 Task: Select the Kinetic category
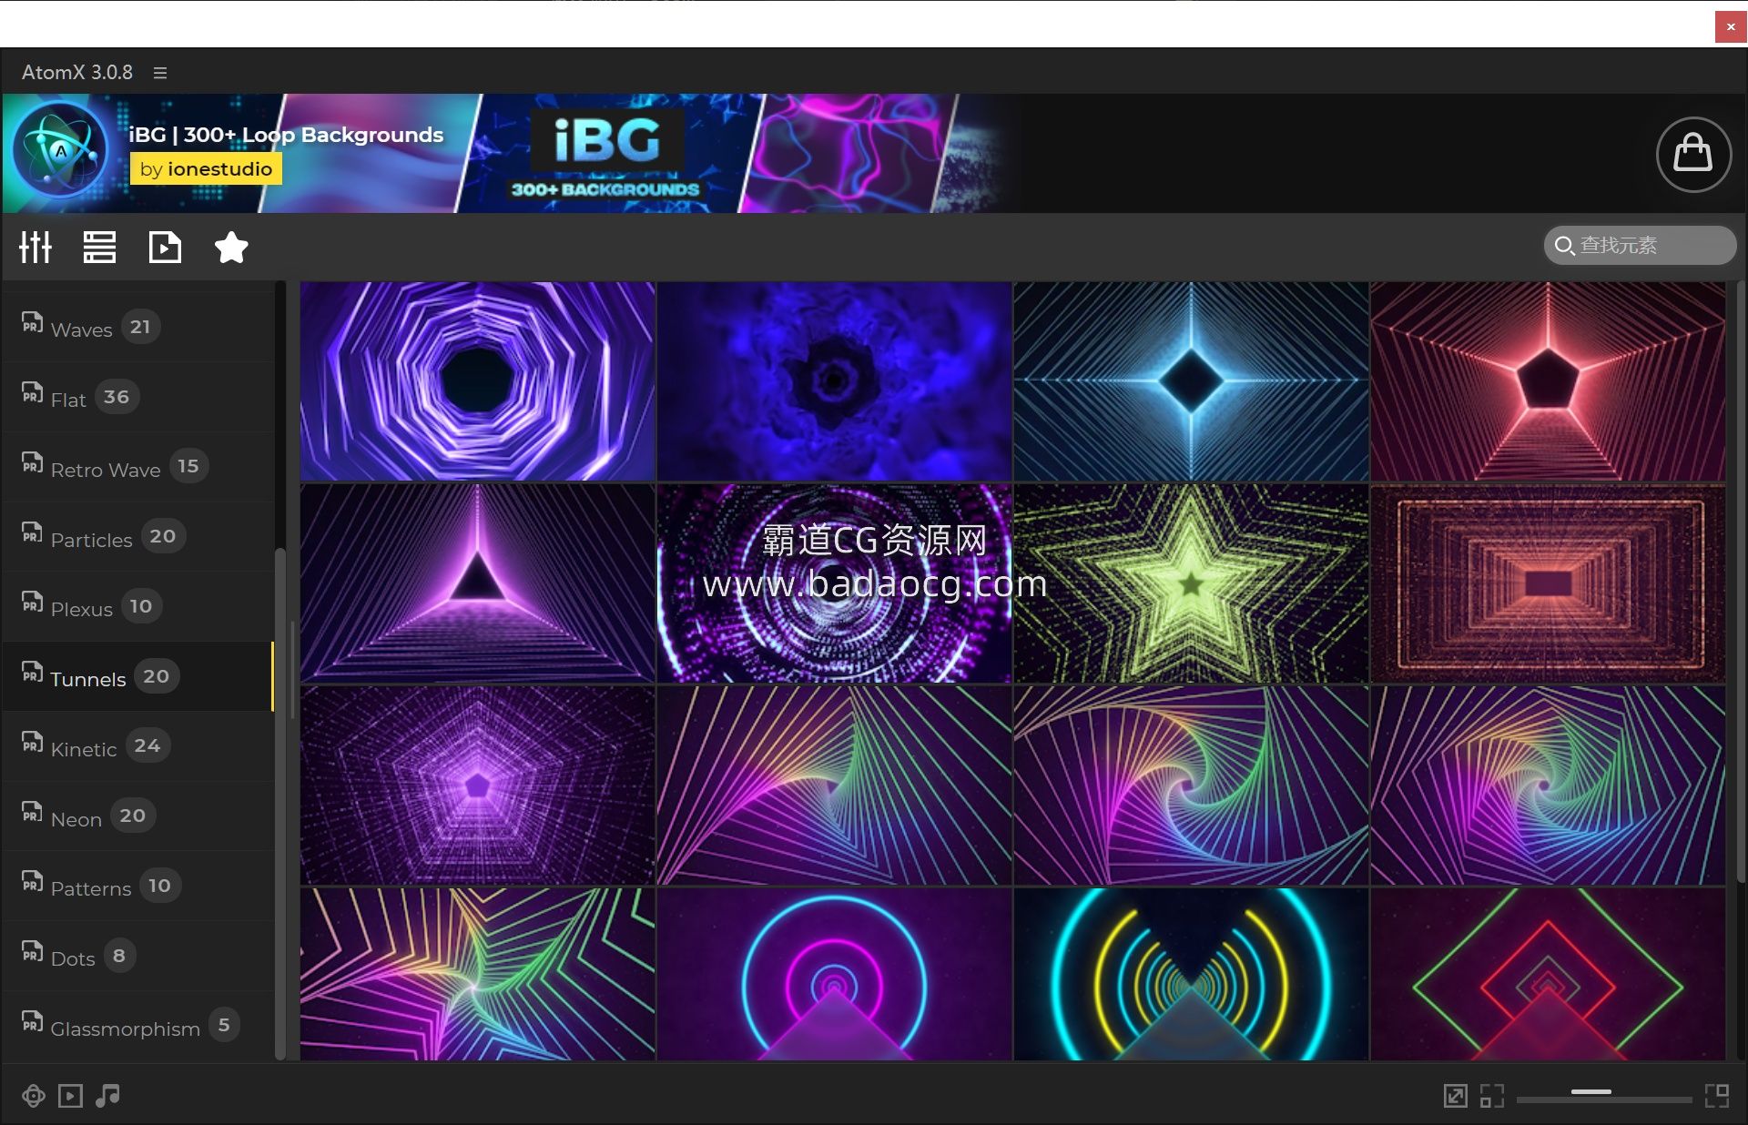coord(137,746)
